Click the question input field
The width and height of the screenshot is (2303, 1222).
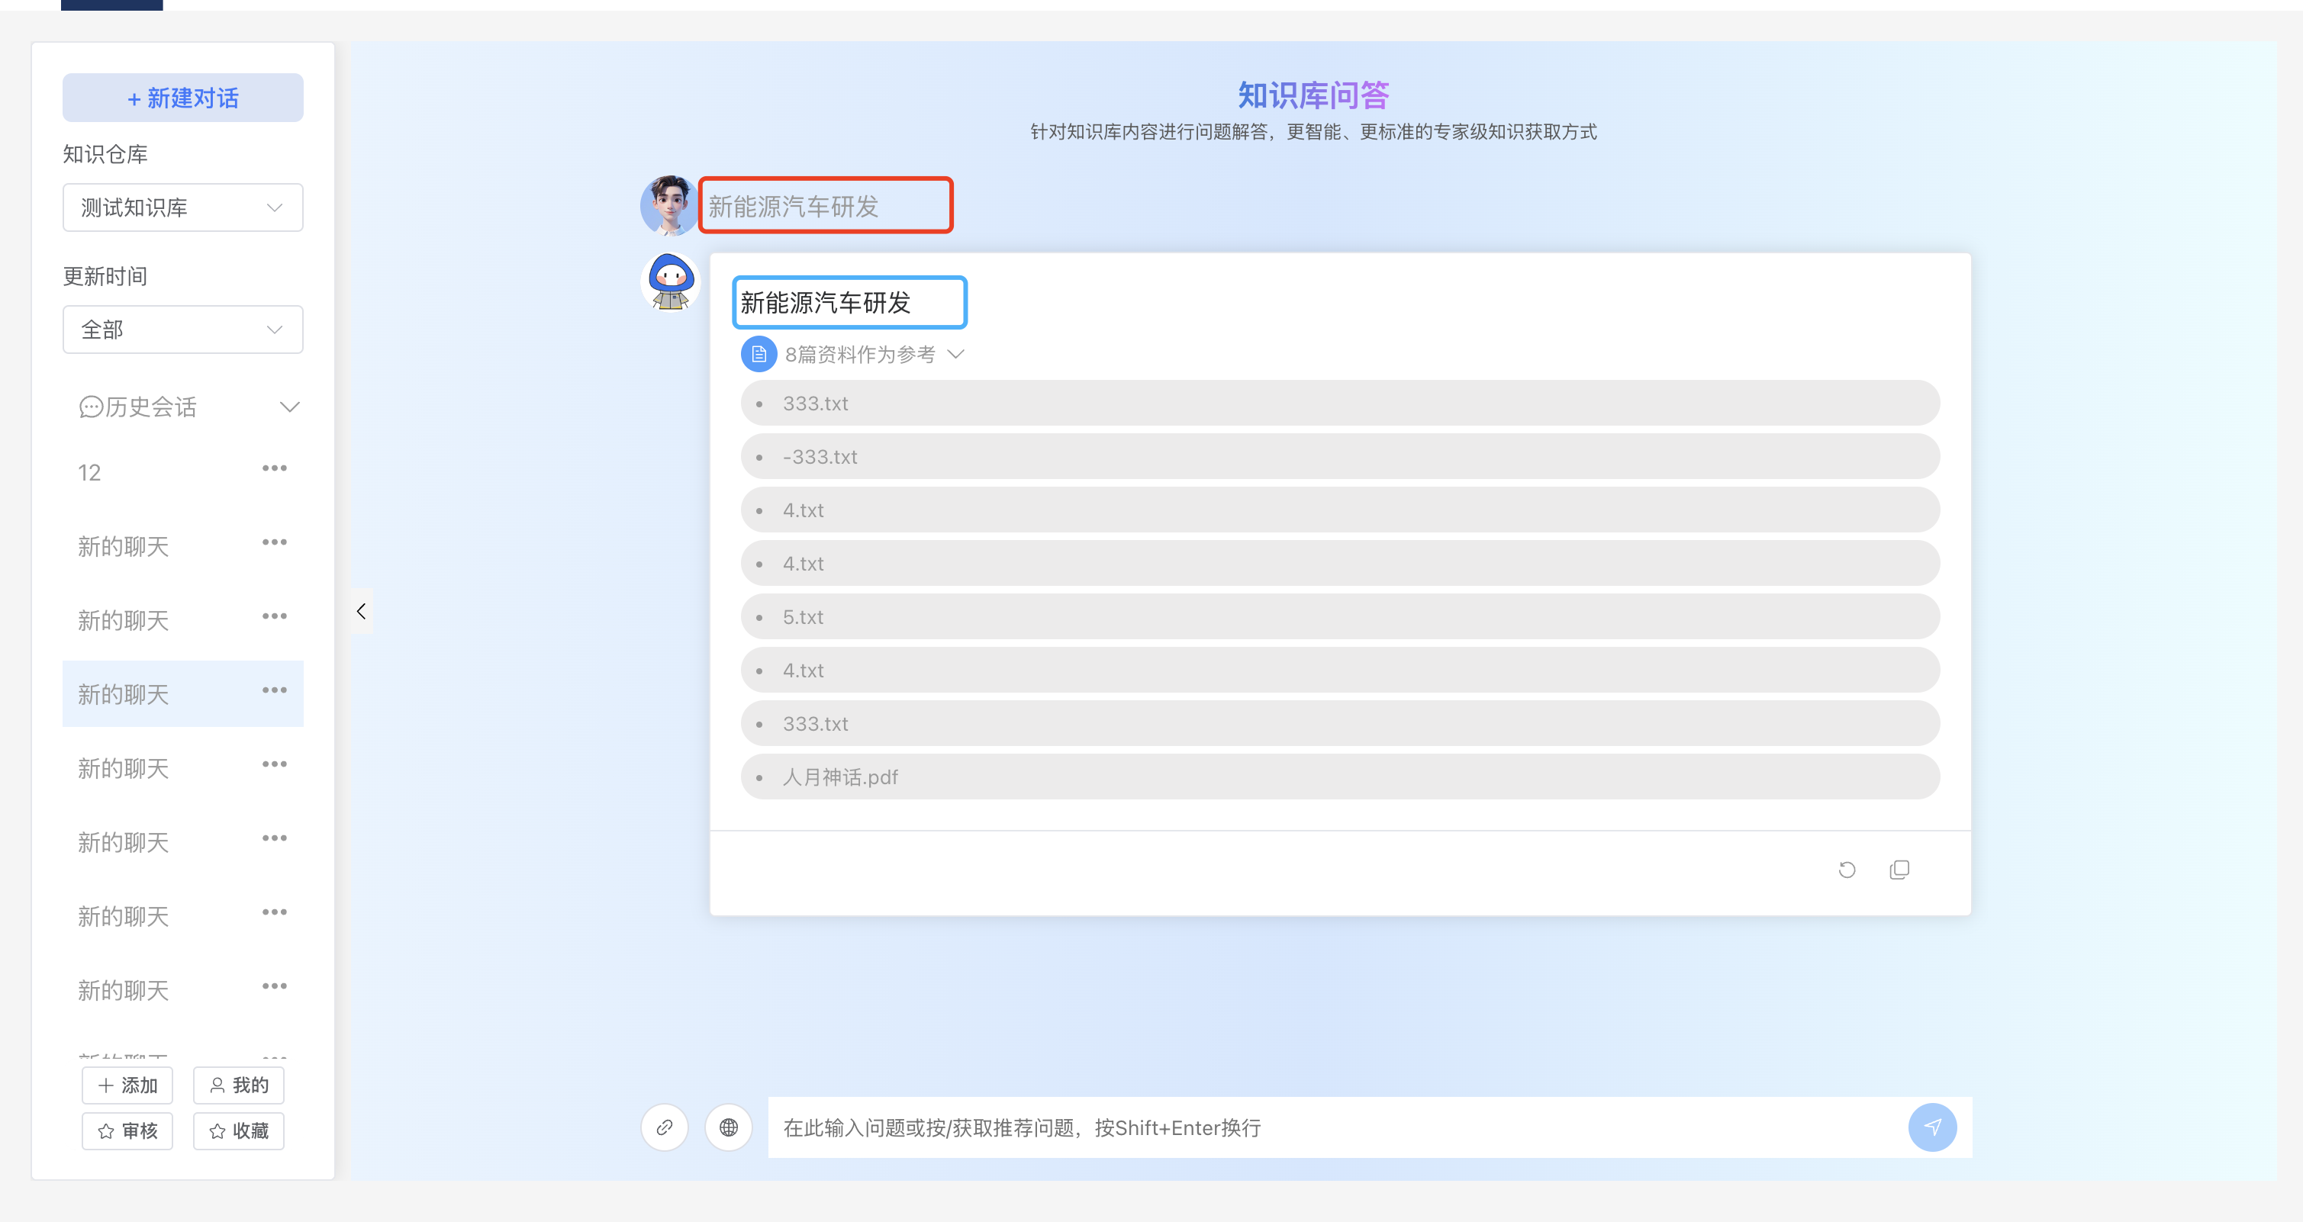(x=1251, y=1127)
